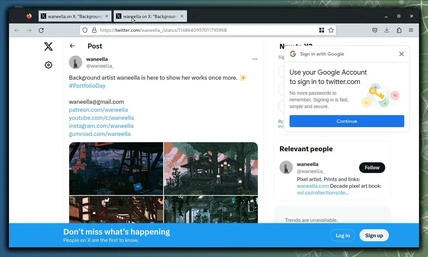Open youtube.com/c/waneella link
This screenshot has height=257, width=428.
[101, 118]
